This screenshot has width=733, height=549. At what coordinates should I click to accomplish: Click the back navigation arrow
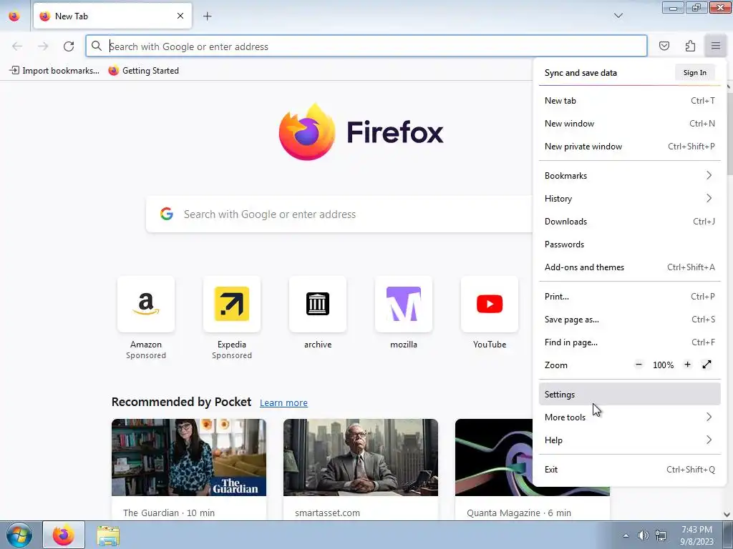coord(17,46)
